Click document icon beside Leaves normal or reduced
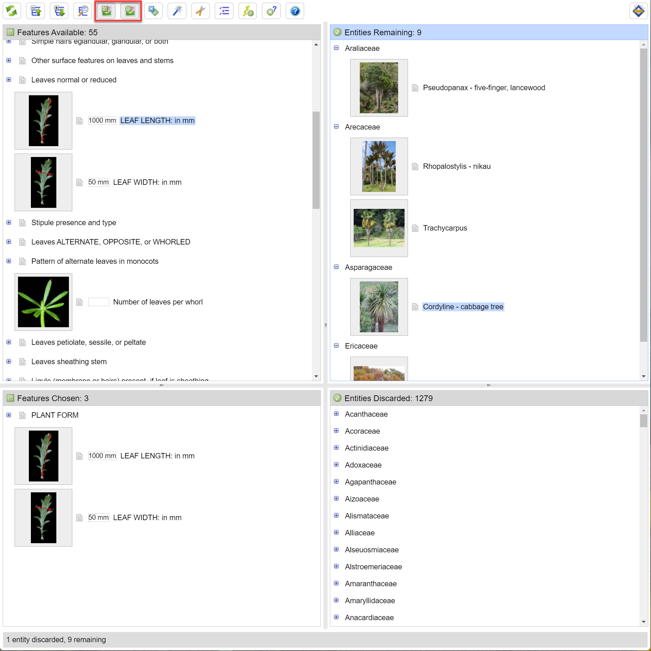The height and width of the screenshot is (651, 651). 22,80
